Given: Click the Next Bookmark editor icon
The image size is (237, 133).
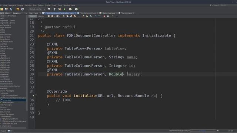Looking at the screenshot, I should [x=87, y=16].
